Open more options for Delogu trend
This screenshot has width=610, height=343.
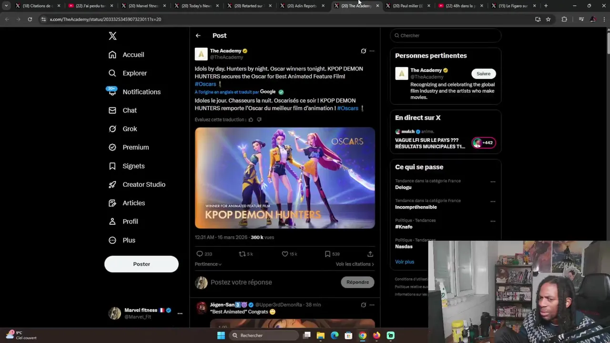pyautogui.click(x=493, y=182)
